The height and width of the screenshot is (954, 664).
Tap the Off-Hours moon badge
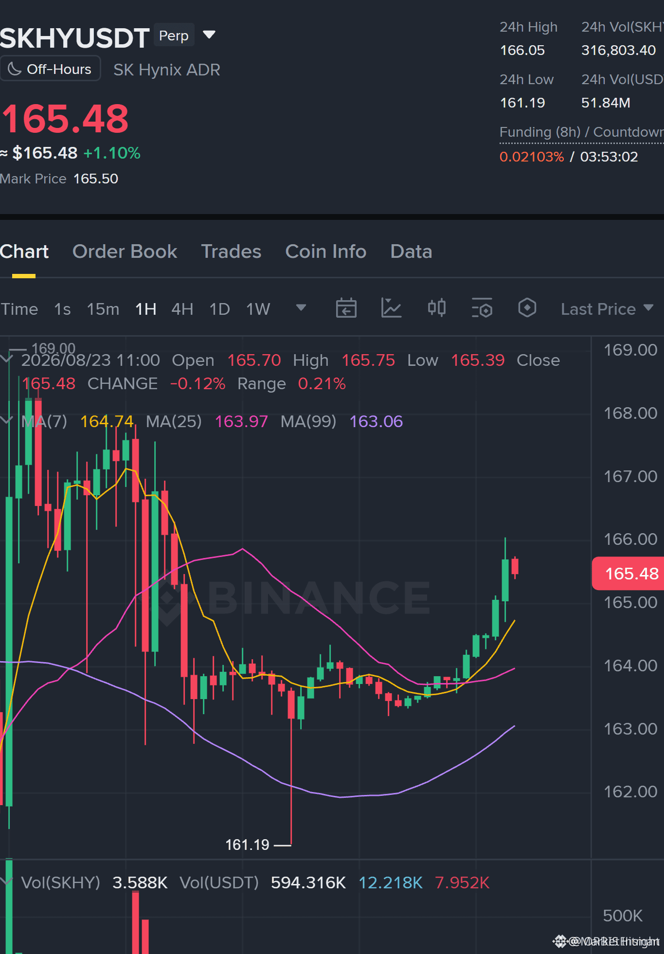pos(50,69)
